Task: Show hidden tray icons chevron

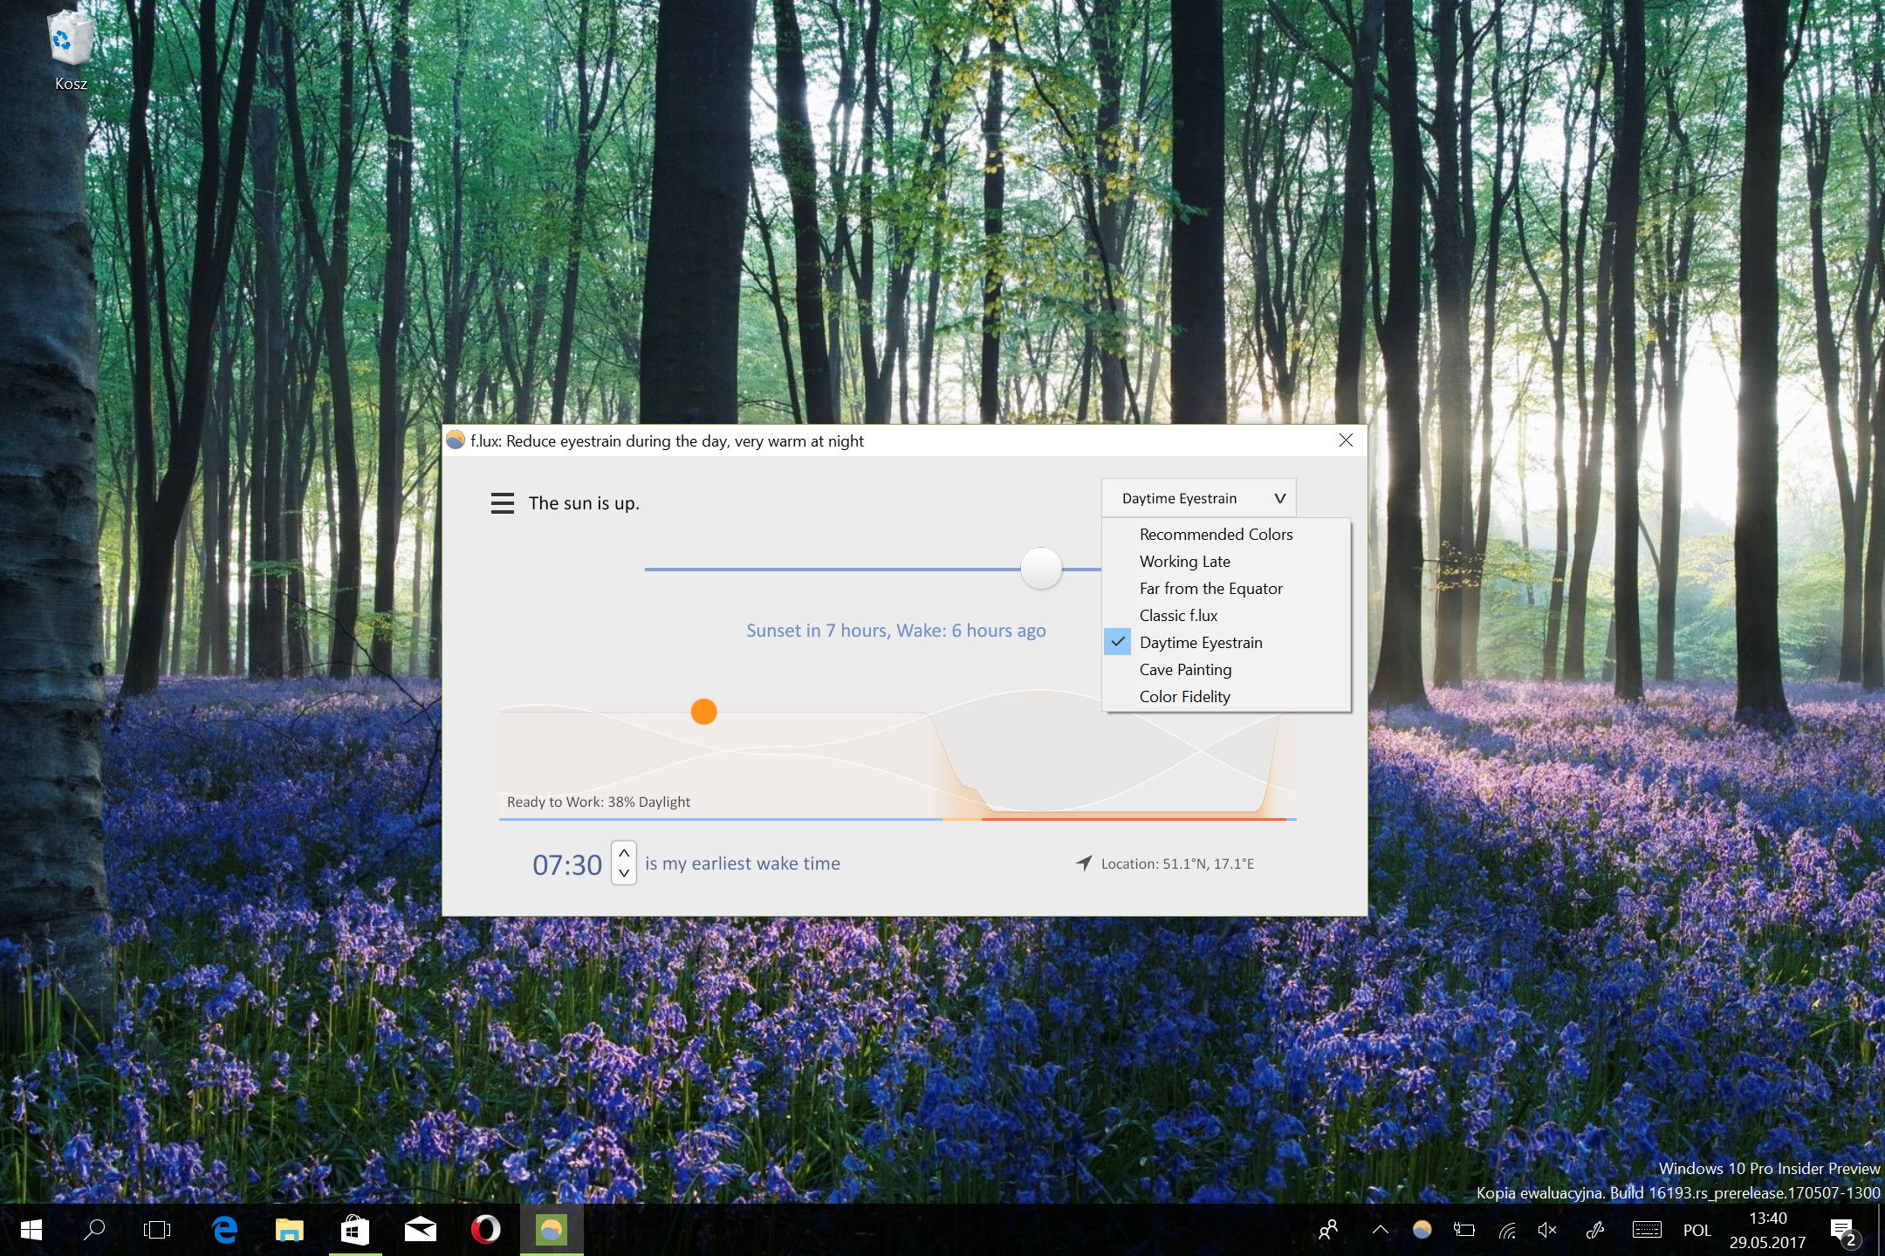Action: click(1380, 1230)
